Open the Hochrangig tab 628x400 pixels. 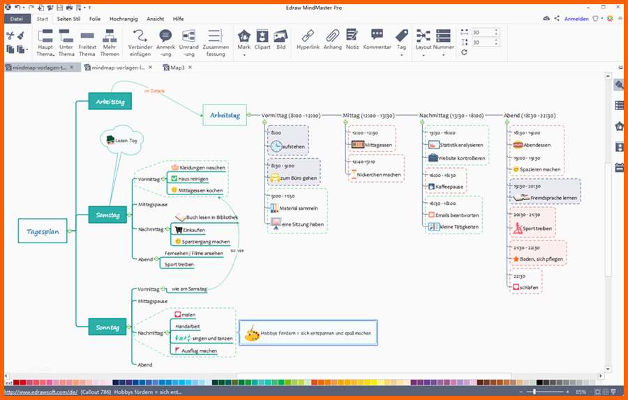pos(124,19)
